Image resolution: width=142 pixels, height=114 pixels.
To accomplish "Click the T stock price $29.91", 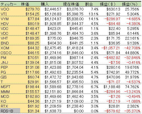I will pos(33,82).
